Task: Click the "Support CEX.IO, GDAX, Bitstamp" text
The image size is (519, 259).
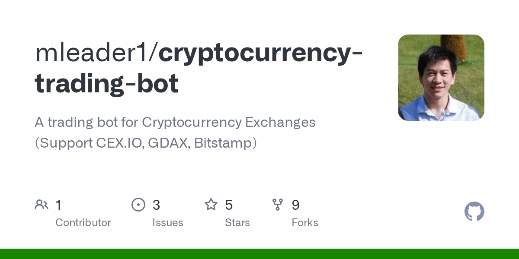Action: click(x=146, y=143)
